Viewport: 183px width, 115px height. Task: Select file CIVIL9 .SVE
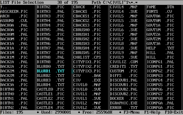[124, 57]
